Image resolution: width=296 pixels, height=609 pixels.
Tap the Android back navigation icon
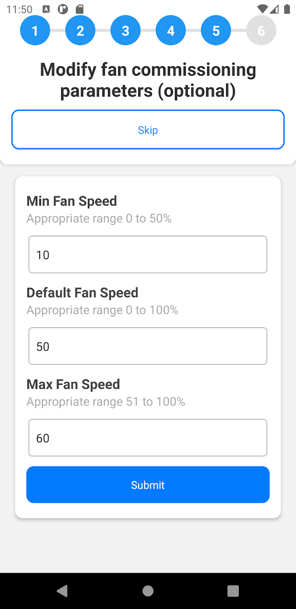[x=62, y=591]
